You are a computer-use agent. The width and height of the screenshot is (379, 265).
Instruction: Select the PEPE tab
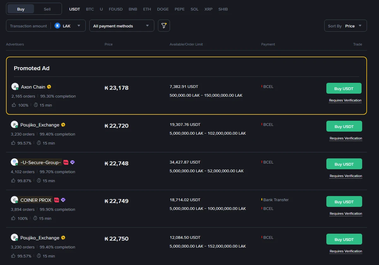coord(180,9)
